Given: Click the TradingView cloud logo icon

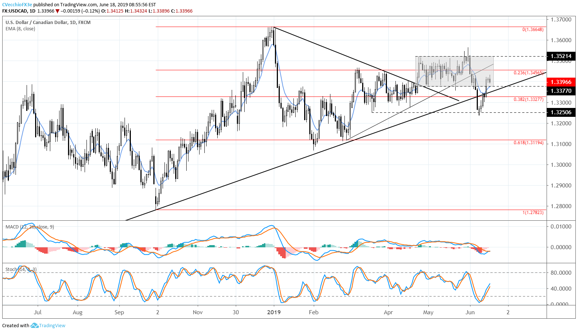Looking at the screenshot, I should pos(34,325).
